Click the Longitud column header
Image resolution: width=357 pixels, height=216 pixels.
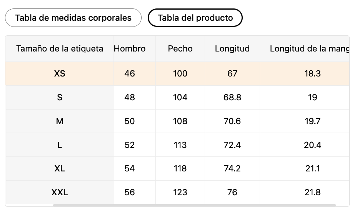(232, 48)
